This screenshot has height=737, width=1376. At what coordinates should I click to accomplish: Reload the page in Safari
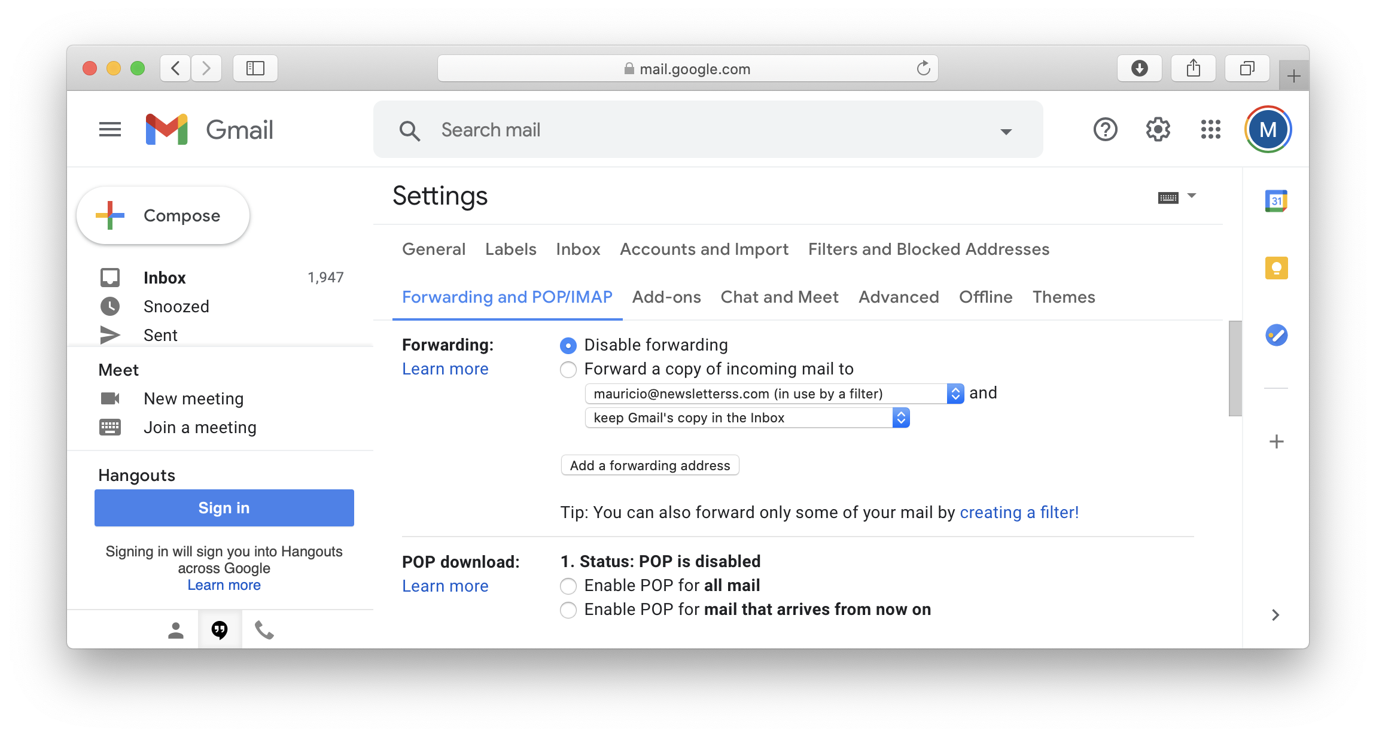923,68
